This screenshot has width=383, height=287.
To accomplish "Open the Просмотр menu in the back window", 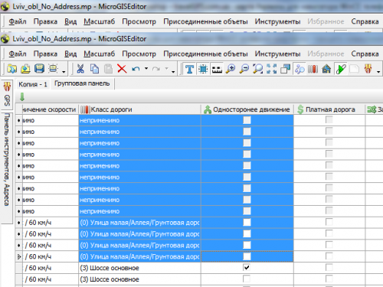I will click(139, 21).
